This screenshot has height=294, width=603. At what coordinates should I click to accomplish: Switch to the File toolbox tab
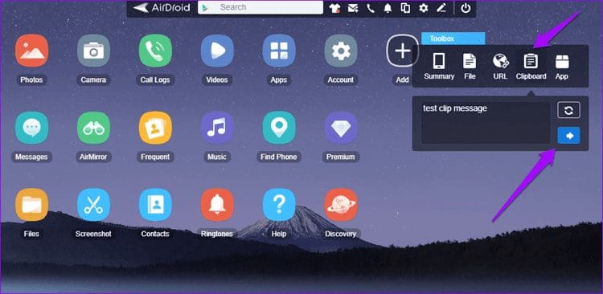[470, 67]
